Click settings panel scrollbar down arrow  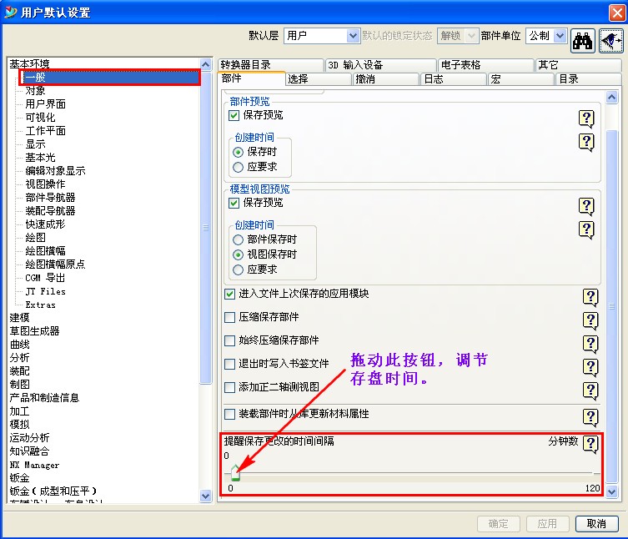tap(611, 491)
